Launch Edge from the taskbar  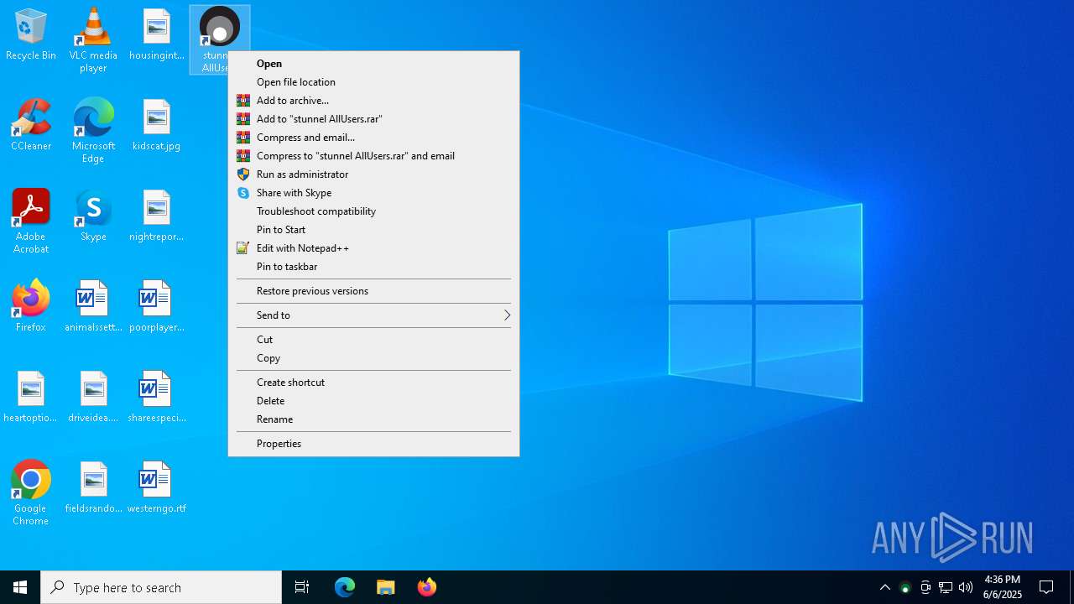345,587
